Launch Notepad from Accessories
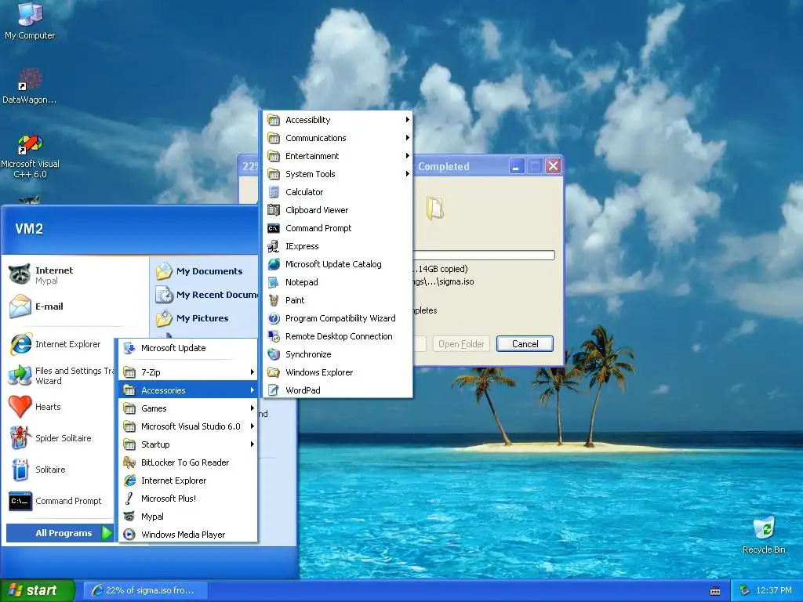 click(x=338, y=282)
